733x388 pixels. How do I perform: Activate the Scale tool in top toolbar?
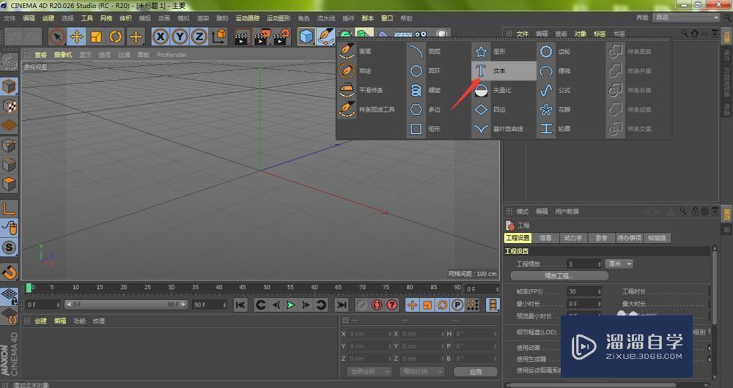[96, 37]
